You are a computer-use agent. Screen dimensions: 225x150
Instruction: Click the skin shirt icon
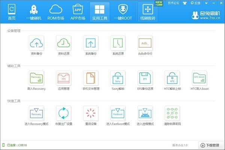pyautogui.click(x=184, y=3)
